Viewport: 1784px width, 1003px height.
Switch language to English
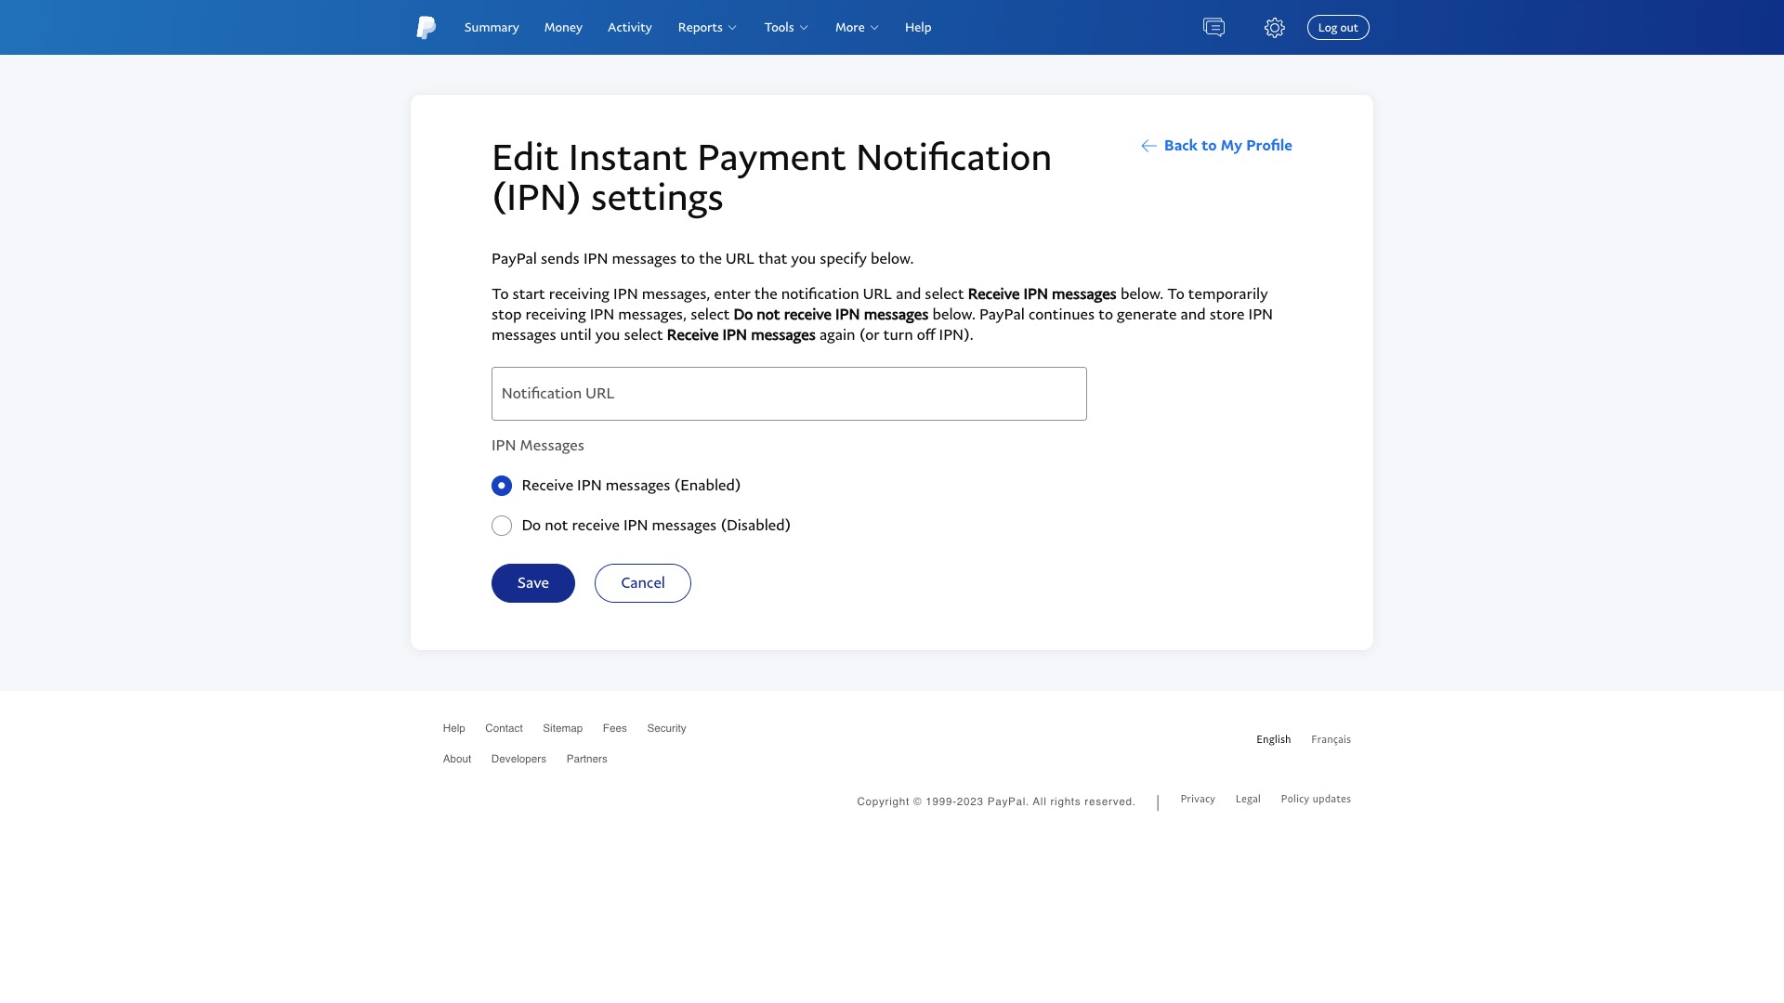click(x=1273, y=739)
